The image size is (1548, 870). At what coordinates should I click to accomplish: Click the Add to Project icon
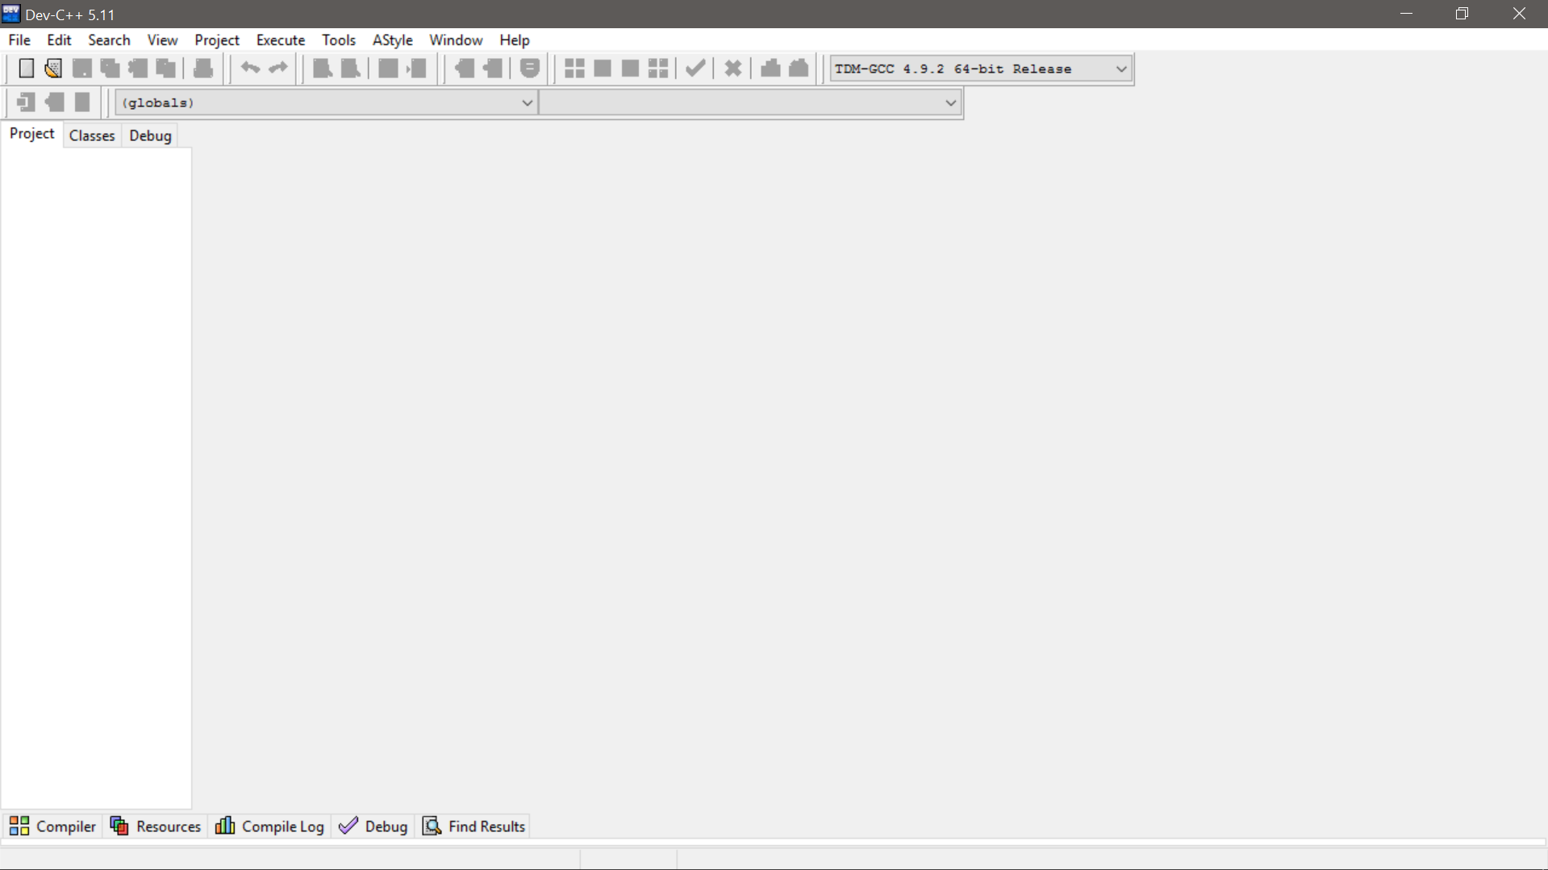pyautogui.click(x=464, y=69)
